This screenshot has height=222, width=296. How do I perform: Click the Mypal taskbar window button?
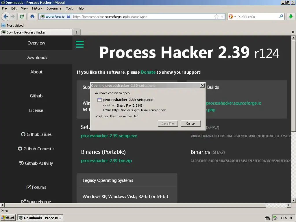[x=40, y=218]
